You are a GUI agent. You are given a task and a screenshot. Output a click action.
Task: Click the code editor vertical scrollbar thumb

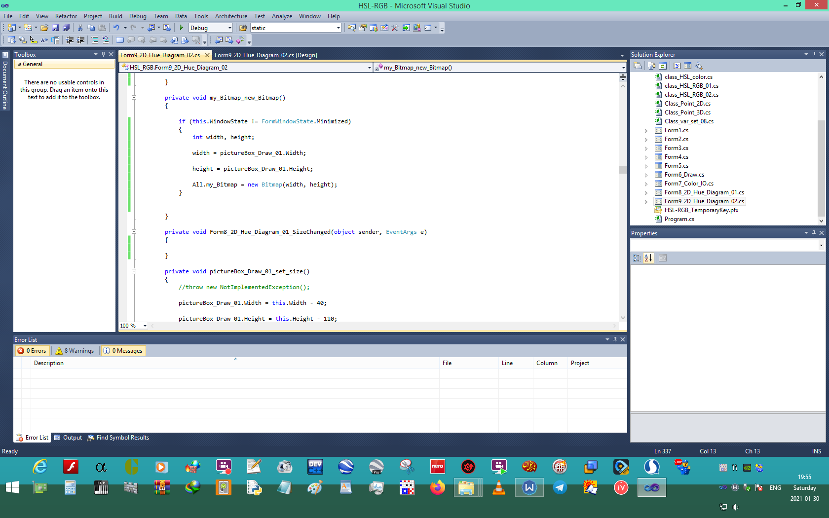[x=623, y=170]
